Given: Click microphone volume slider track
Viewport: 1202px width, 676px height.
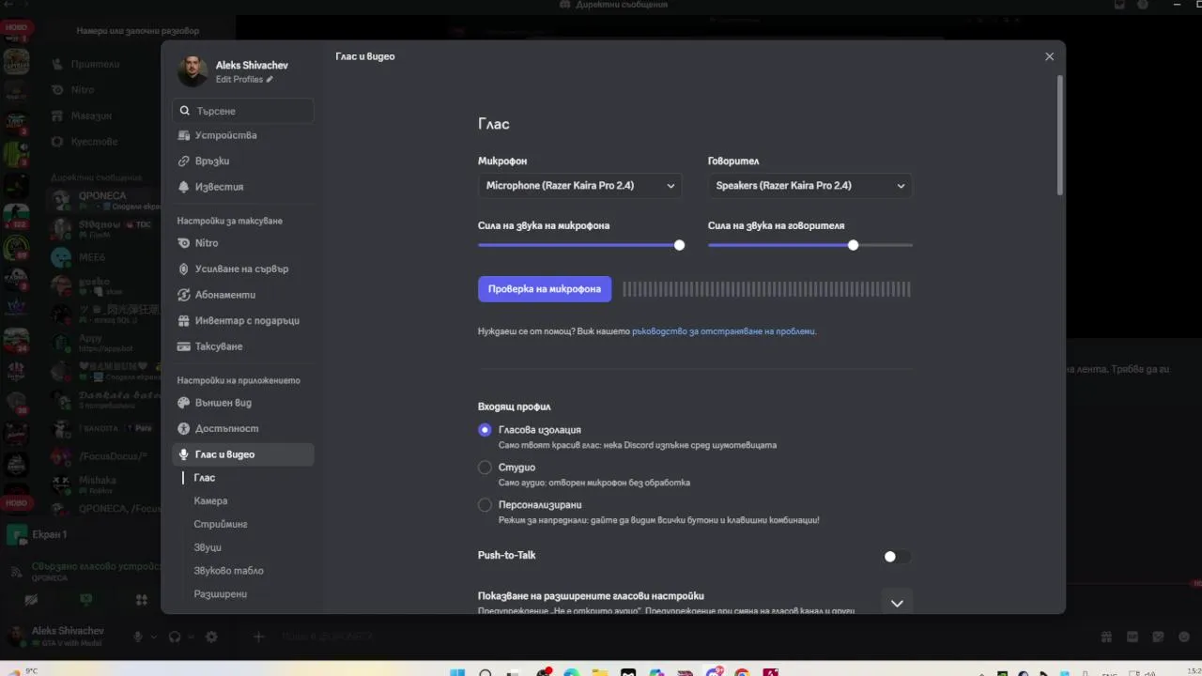Looking at the screenshot, I should (x=579, y=245).
